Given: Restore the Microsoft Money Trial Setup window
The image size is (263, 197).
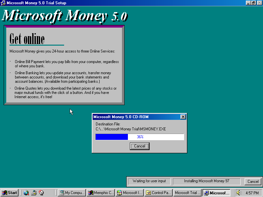Looking at the screenshot, I should click(x=253, y=3).
